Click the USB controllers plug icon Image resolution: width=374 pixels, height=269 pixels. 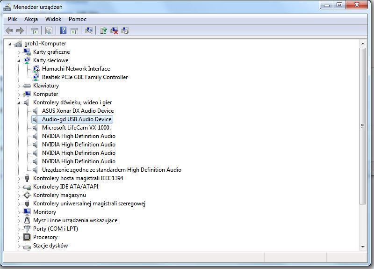pyautogui.click(x=27, y=204)
